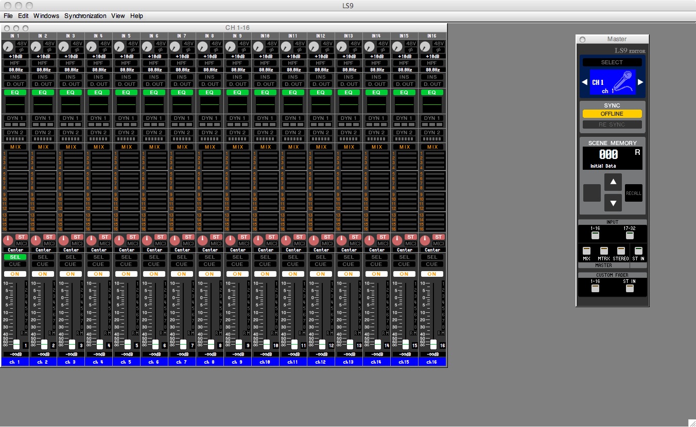Viewport: 696px width, 427px height.
Task: Click the head amp gain knob on IN 1
Action: [8, 47]
